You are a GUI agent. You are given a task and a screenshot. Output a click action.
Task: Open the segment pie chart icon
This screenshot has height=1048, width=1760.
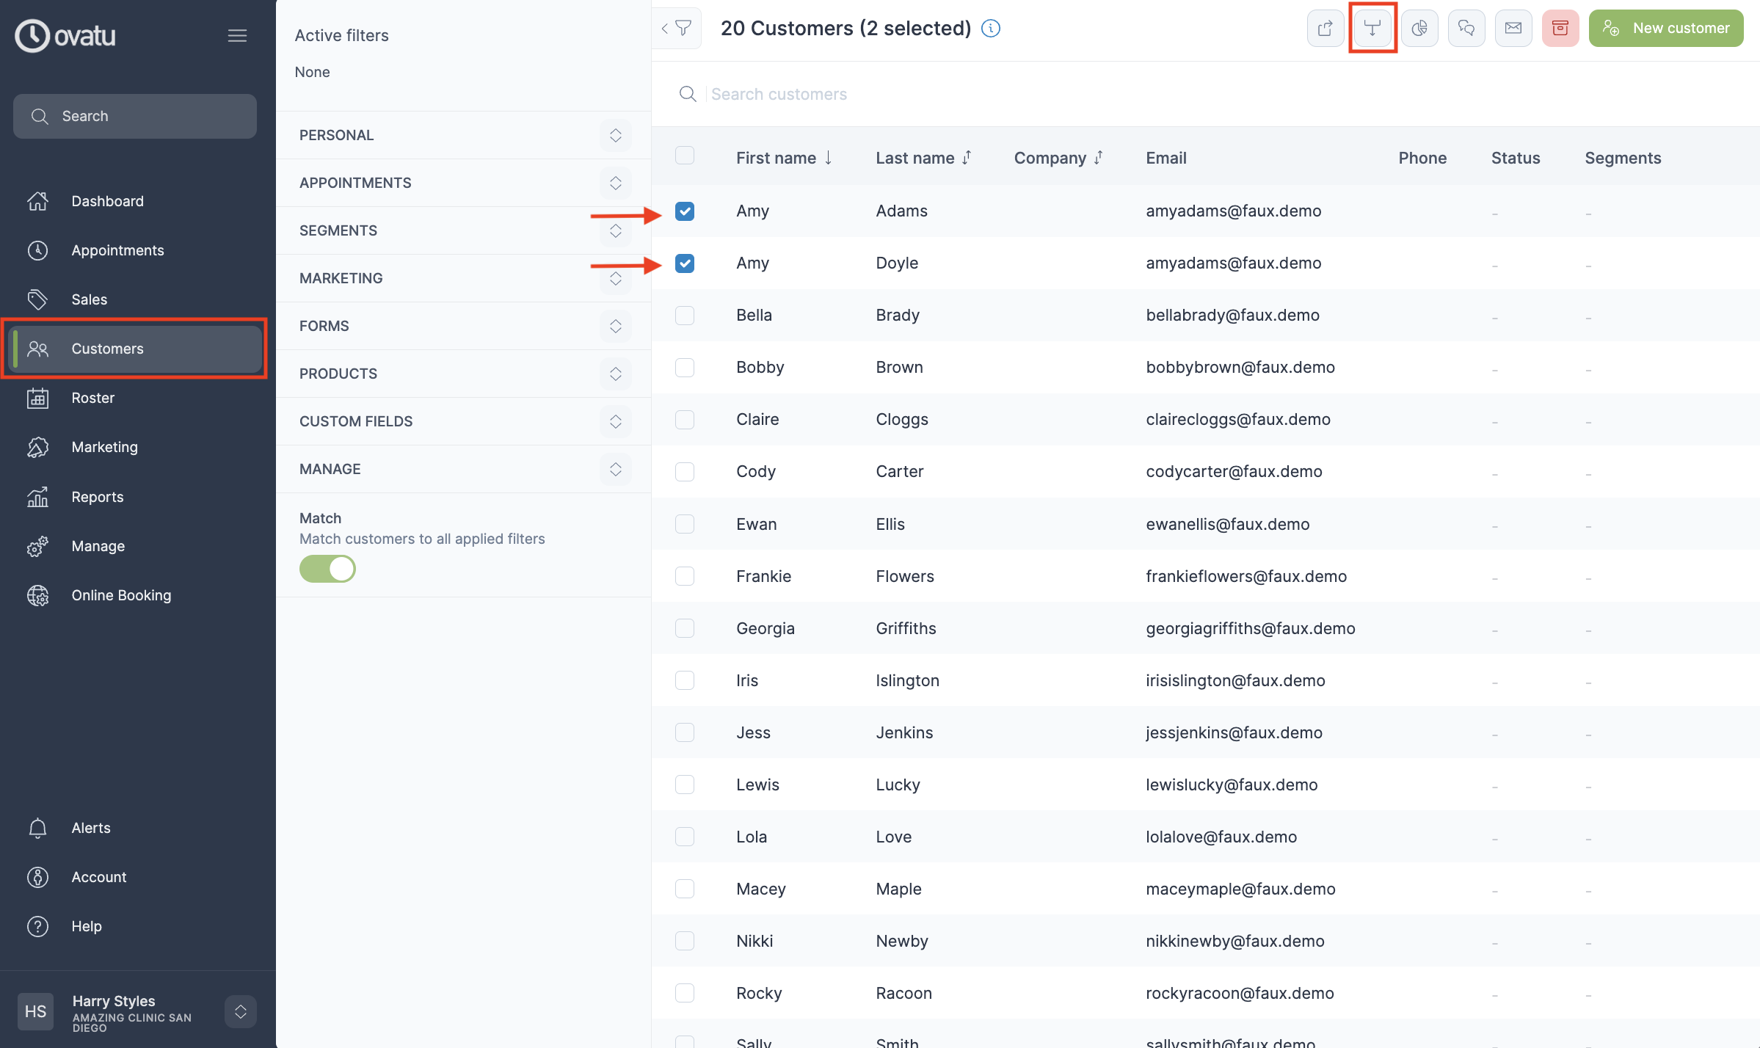tap(1419, 28)
